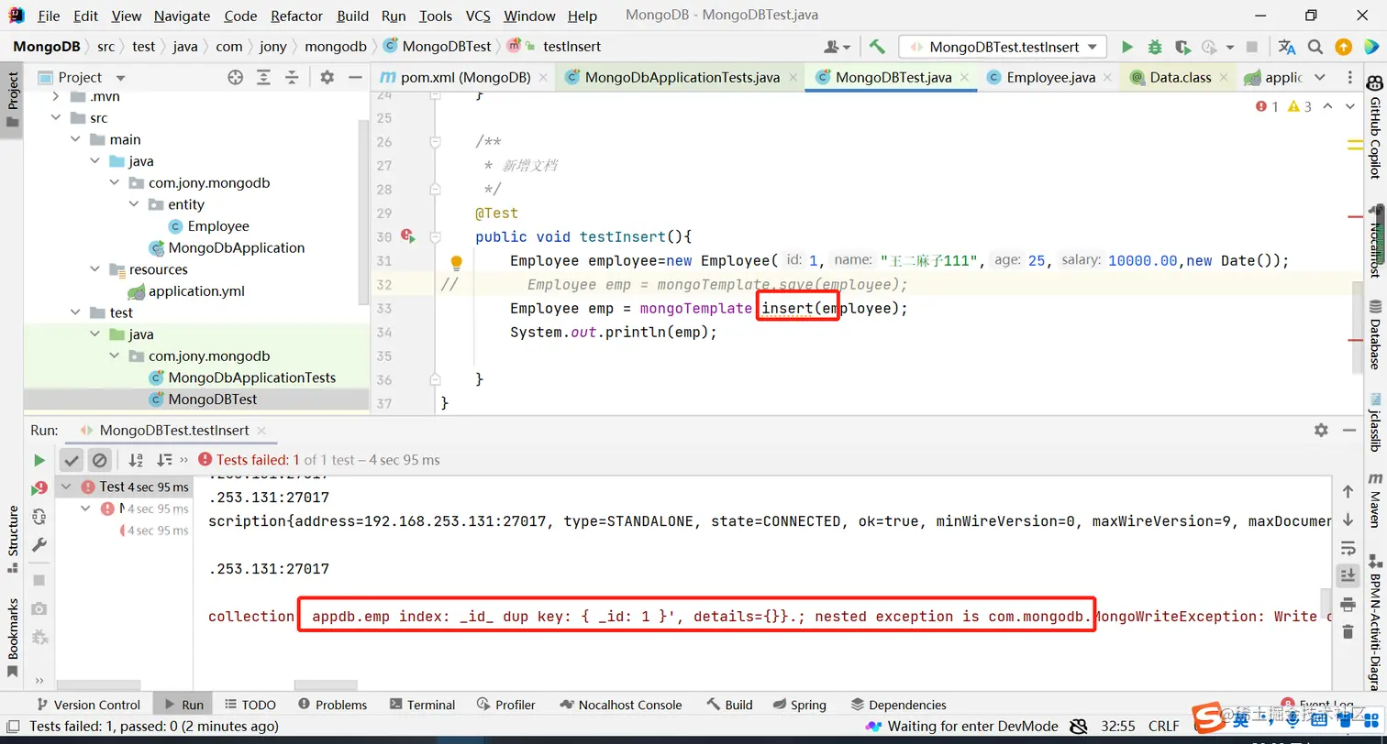Rerun tests with green play in Run panel

pyautogui.click(x=39, y=460)
